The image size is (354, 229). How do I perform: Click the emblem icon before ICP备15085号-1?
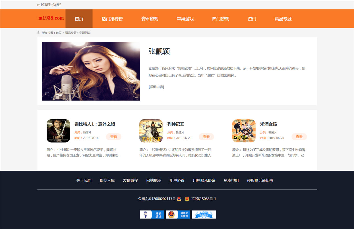187,199
